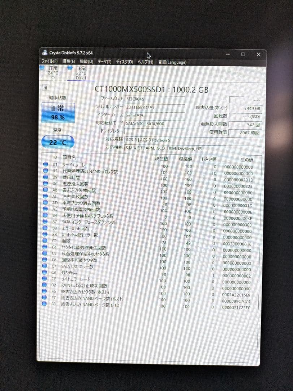Click the status icon for row B4
293x391 pixels.
[45, 215]
